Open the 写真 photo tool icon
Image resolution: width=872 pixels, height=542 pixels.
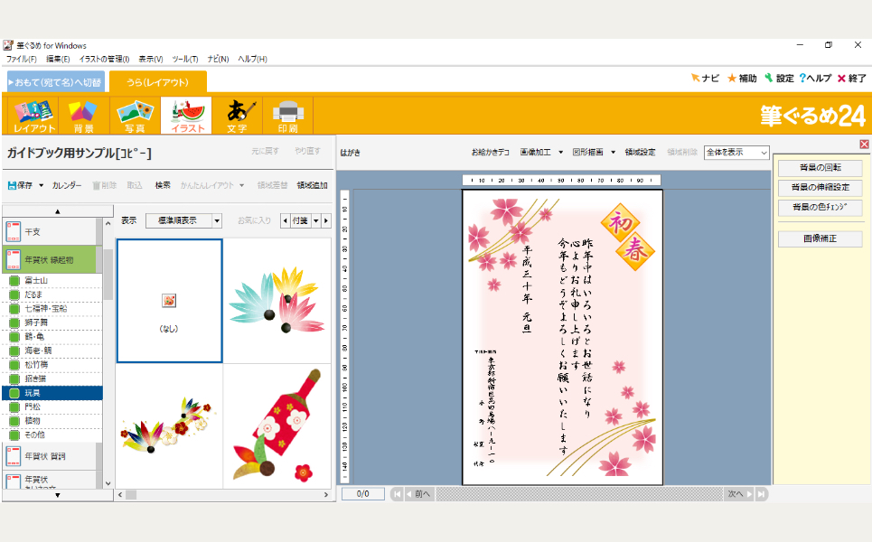click(x=136, y=115)
